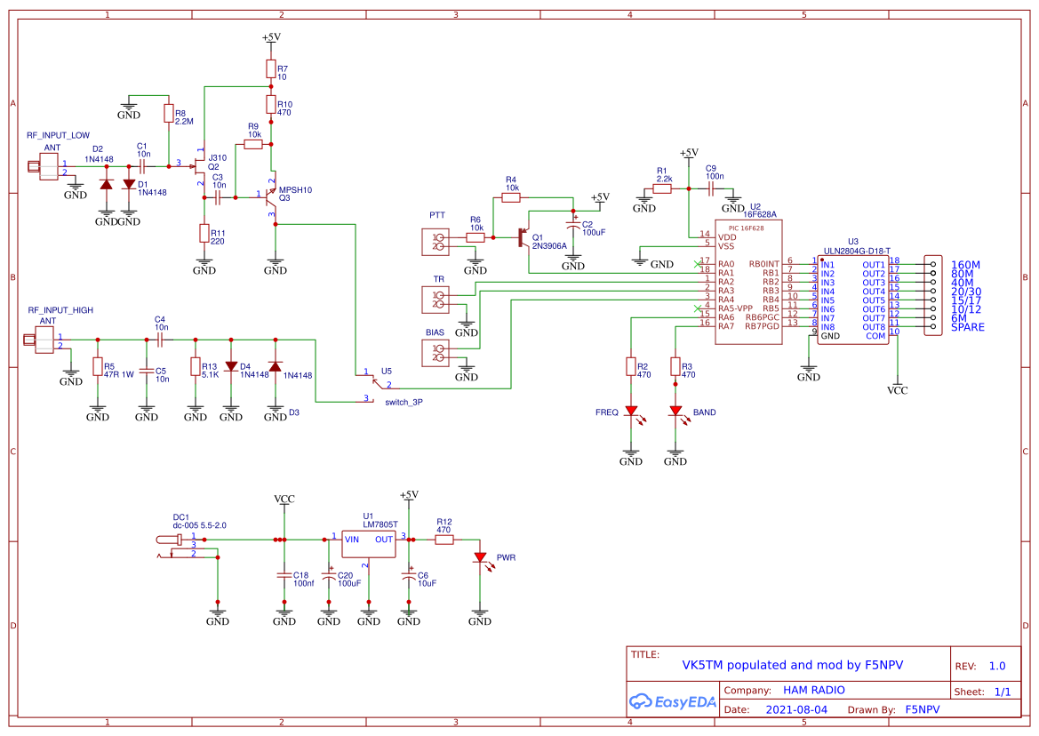The height and width of the screenshot is (736, 1039).
Task: Toggle the switch_3P selector U5
Action: [378, 384]
